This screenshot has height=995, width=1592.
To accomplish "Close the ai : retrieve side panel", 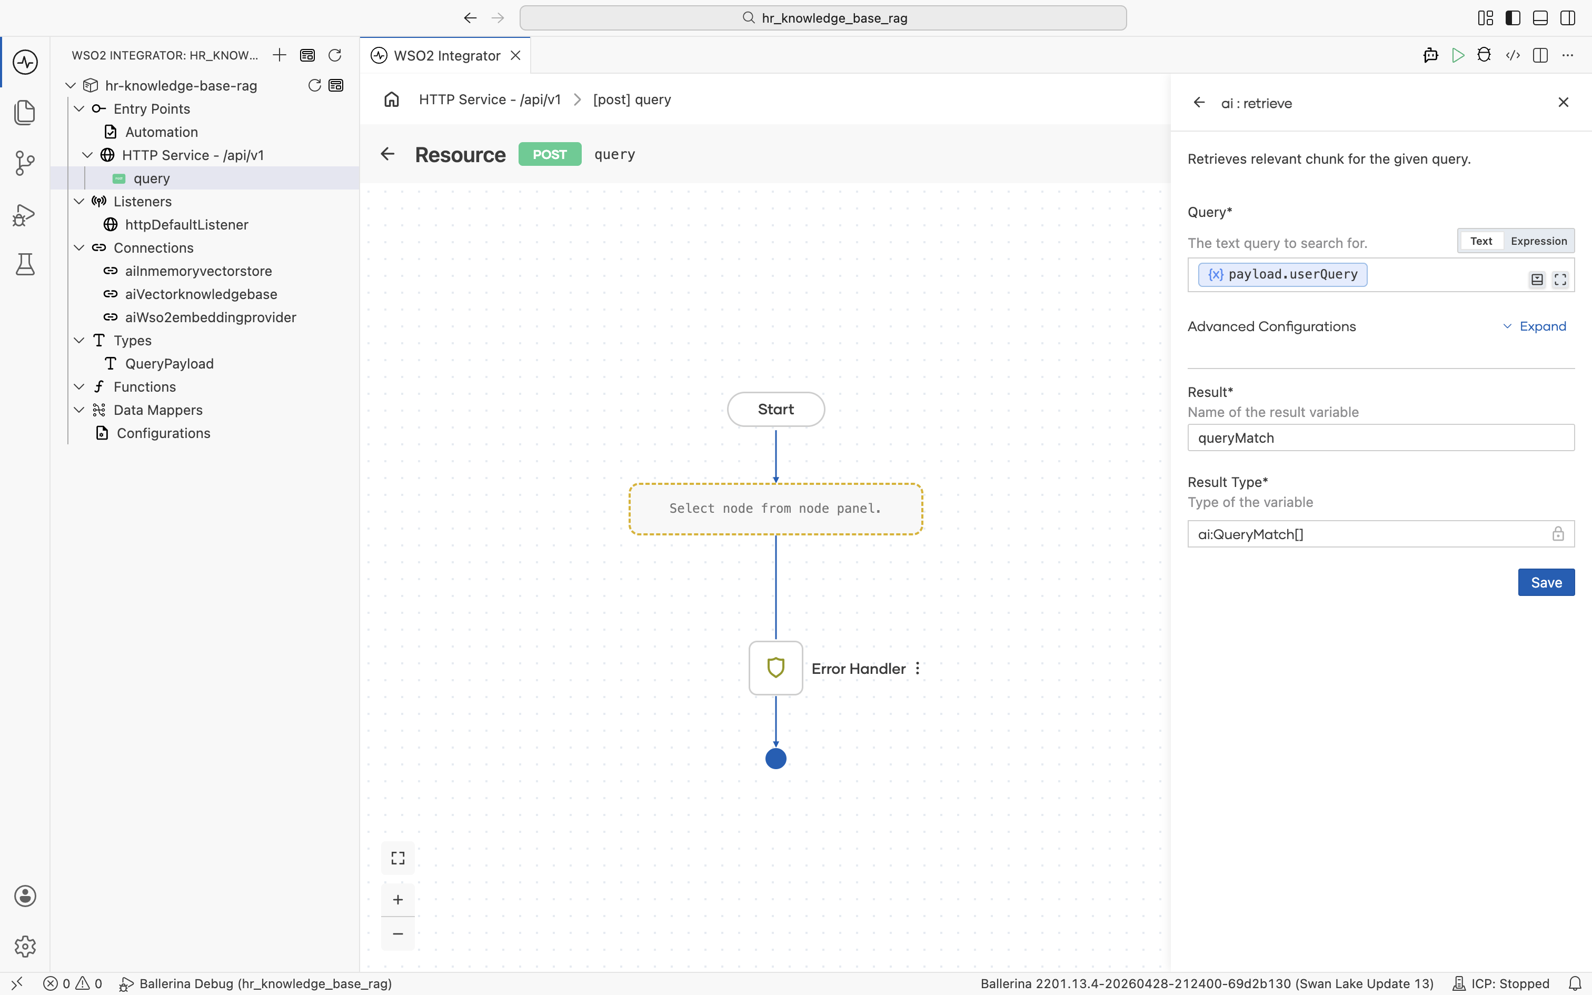I will tap(1564, 103).
